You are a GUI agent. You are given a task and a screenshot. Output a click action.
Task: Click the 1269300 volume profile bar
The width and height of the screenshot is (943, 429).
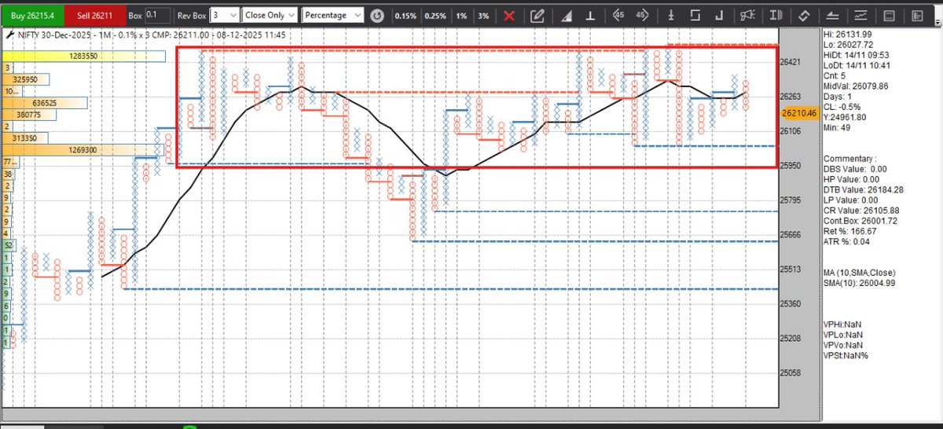[x=83, y=148]
